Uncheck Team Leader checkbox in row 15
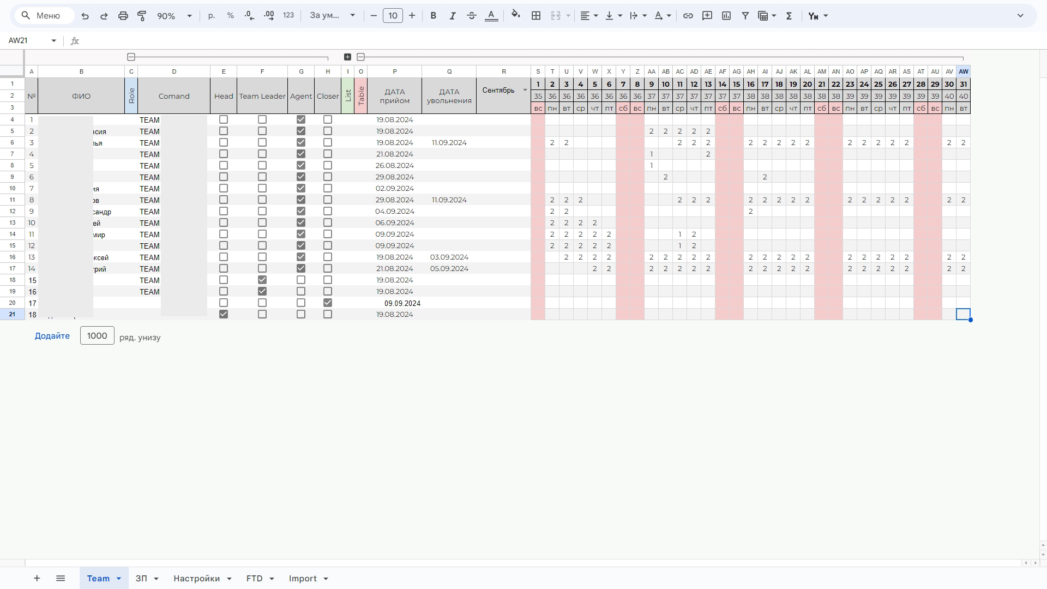This screenshot has width=1047, height=589. click(262, 280)
